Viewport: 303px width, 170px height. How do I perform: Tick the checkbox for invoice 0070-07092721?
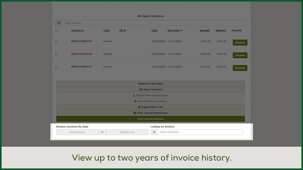[57, 67]
